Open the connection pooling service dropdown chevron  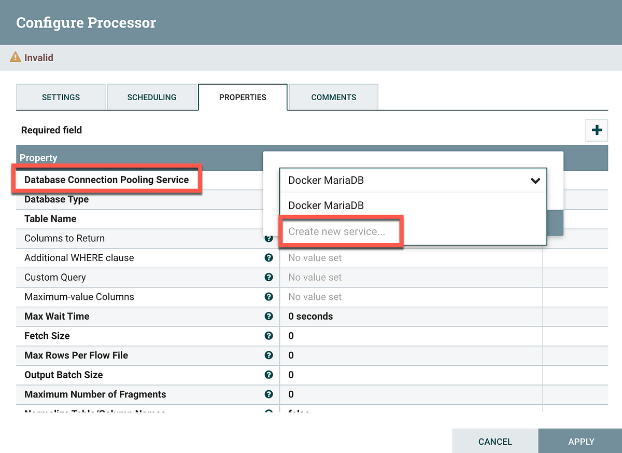(535, 180)
